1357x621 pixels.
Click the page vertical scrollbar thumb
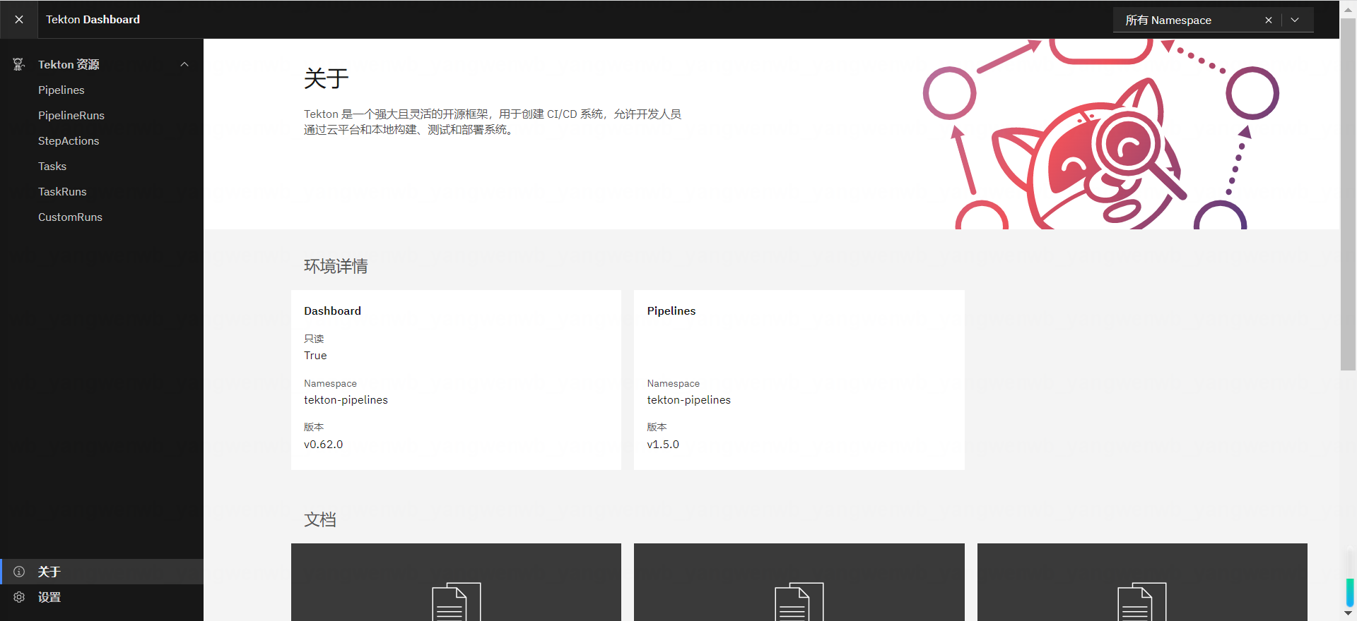[x=1348, y=194]
